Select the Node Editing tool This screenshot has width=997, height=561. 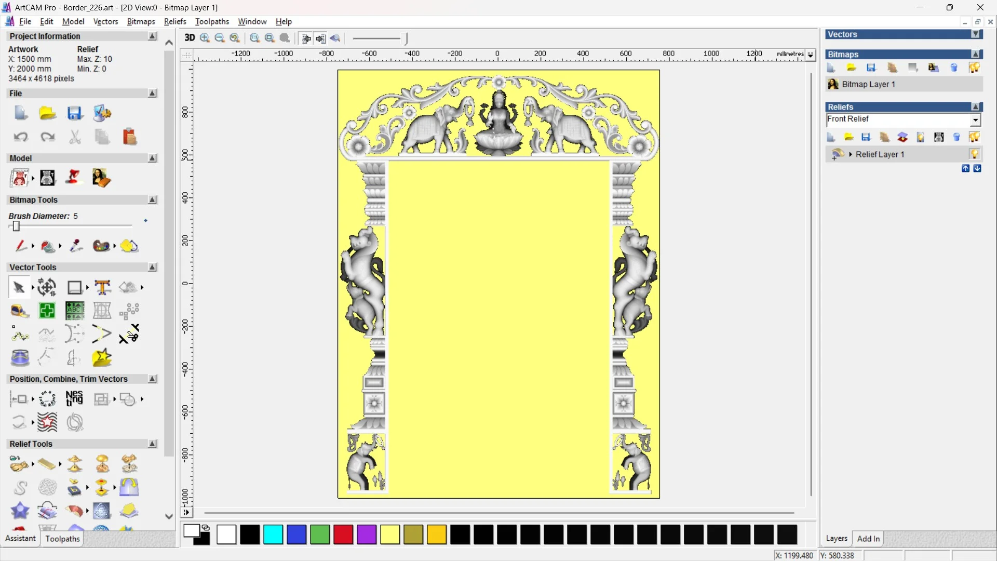(20, 335)
